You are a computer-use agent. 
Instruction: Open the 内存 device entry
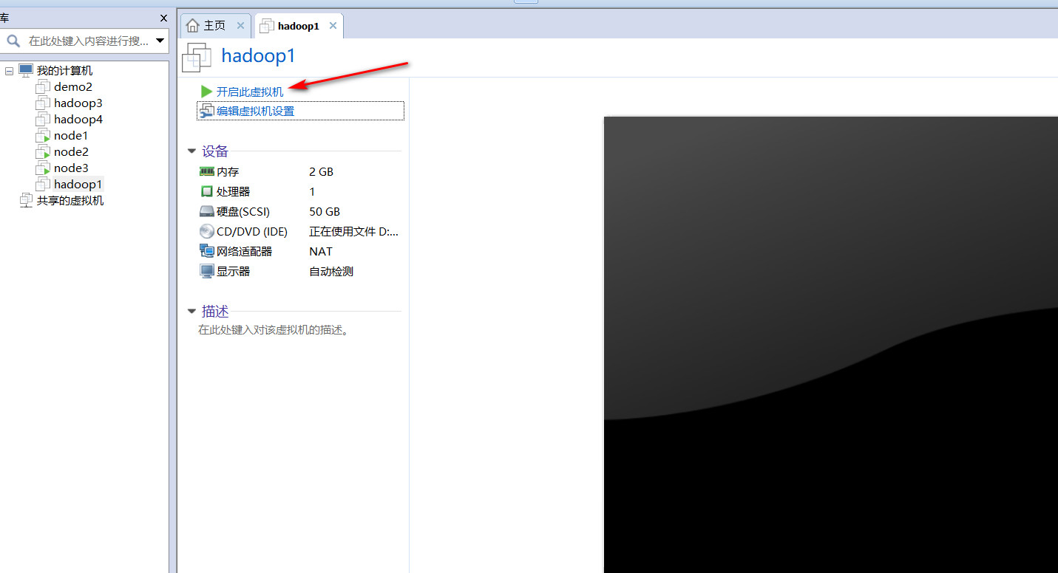click(228, 171)
